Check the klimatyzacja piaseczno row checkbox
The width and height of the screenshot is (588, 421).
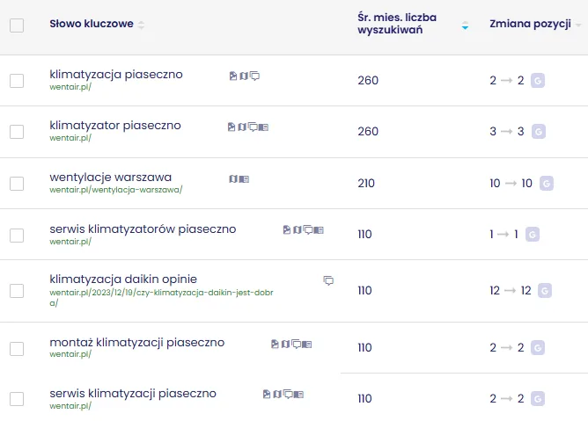coord(17,81)
